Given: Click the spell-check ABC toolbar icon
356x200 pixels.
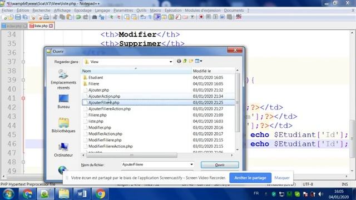Looking at the screenshot, I should (239, 17).
